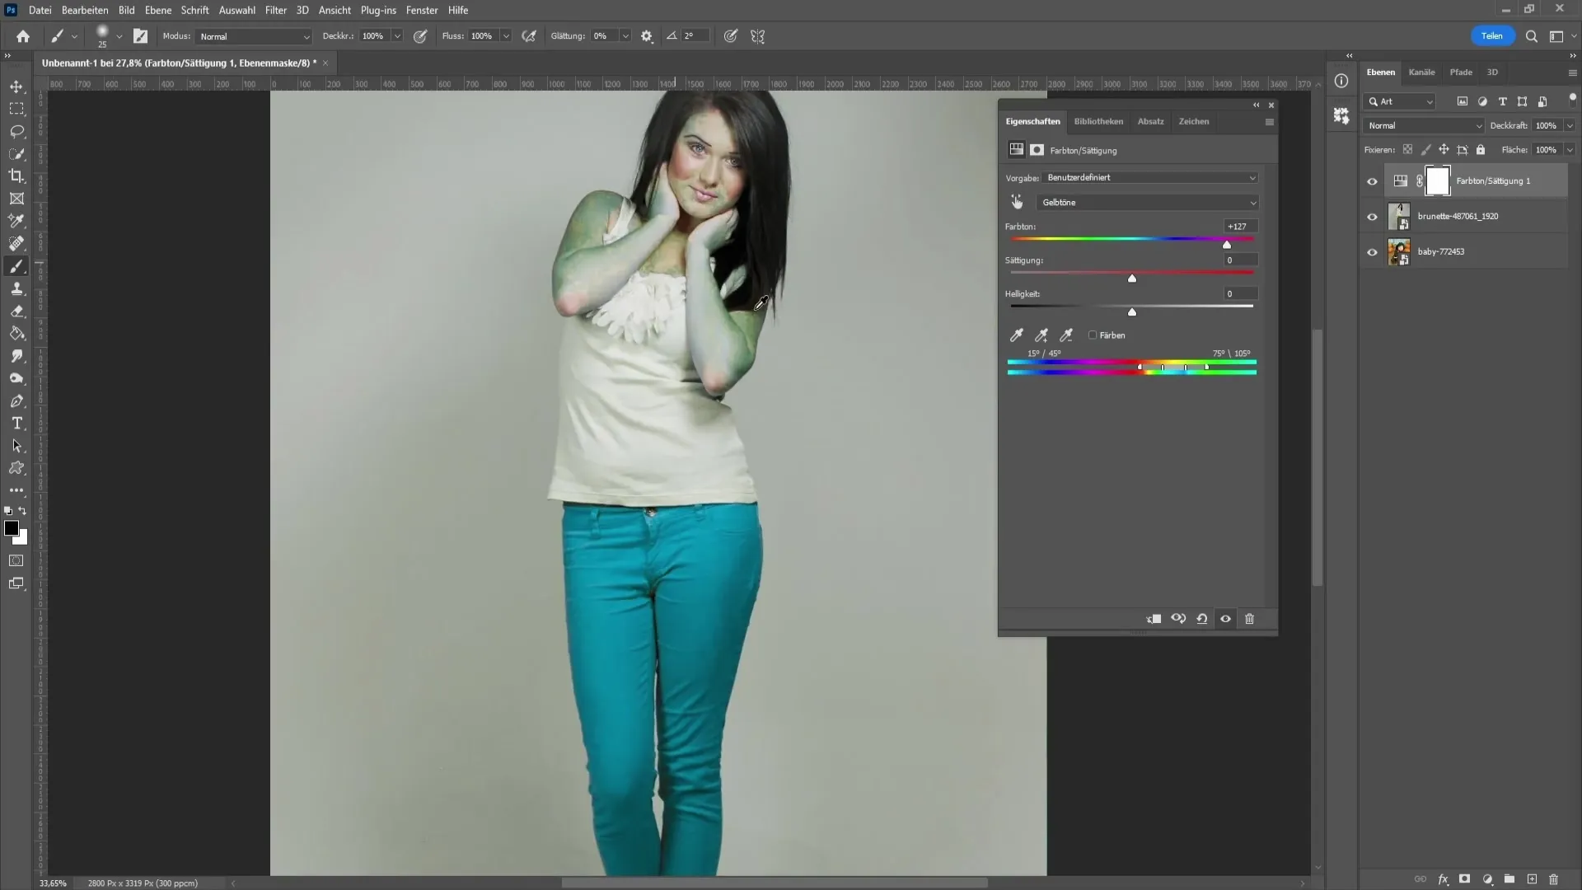1582x890 pixels.
Task: Open the Filter menu
Action: [x=276, y=10]
